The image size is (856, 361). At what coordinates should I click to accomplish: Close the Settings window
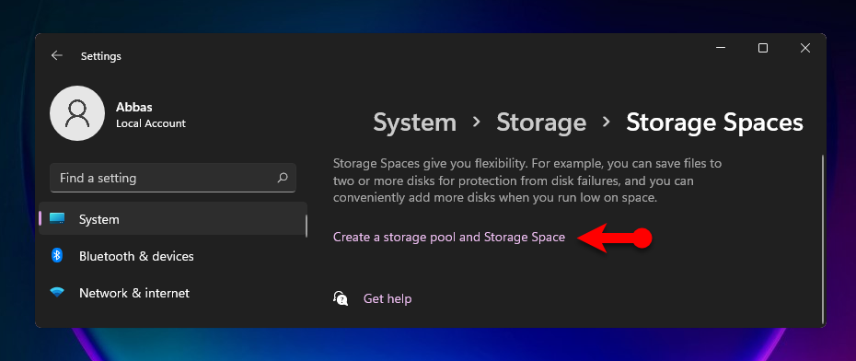[804, 48]
